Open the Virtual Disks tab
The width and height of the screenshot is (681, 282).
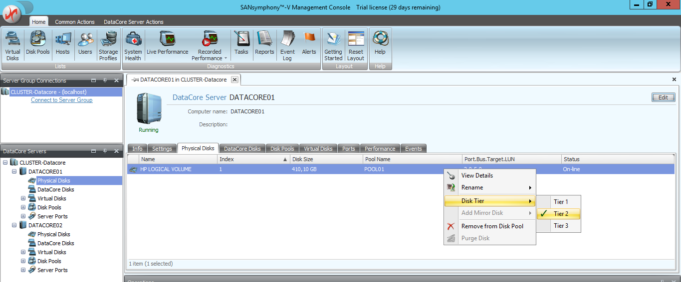click(318, 149)
